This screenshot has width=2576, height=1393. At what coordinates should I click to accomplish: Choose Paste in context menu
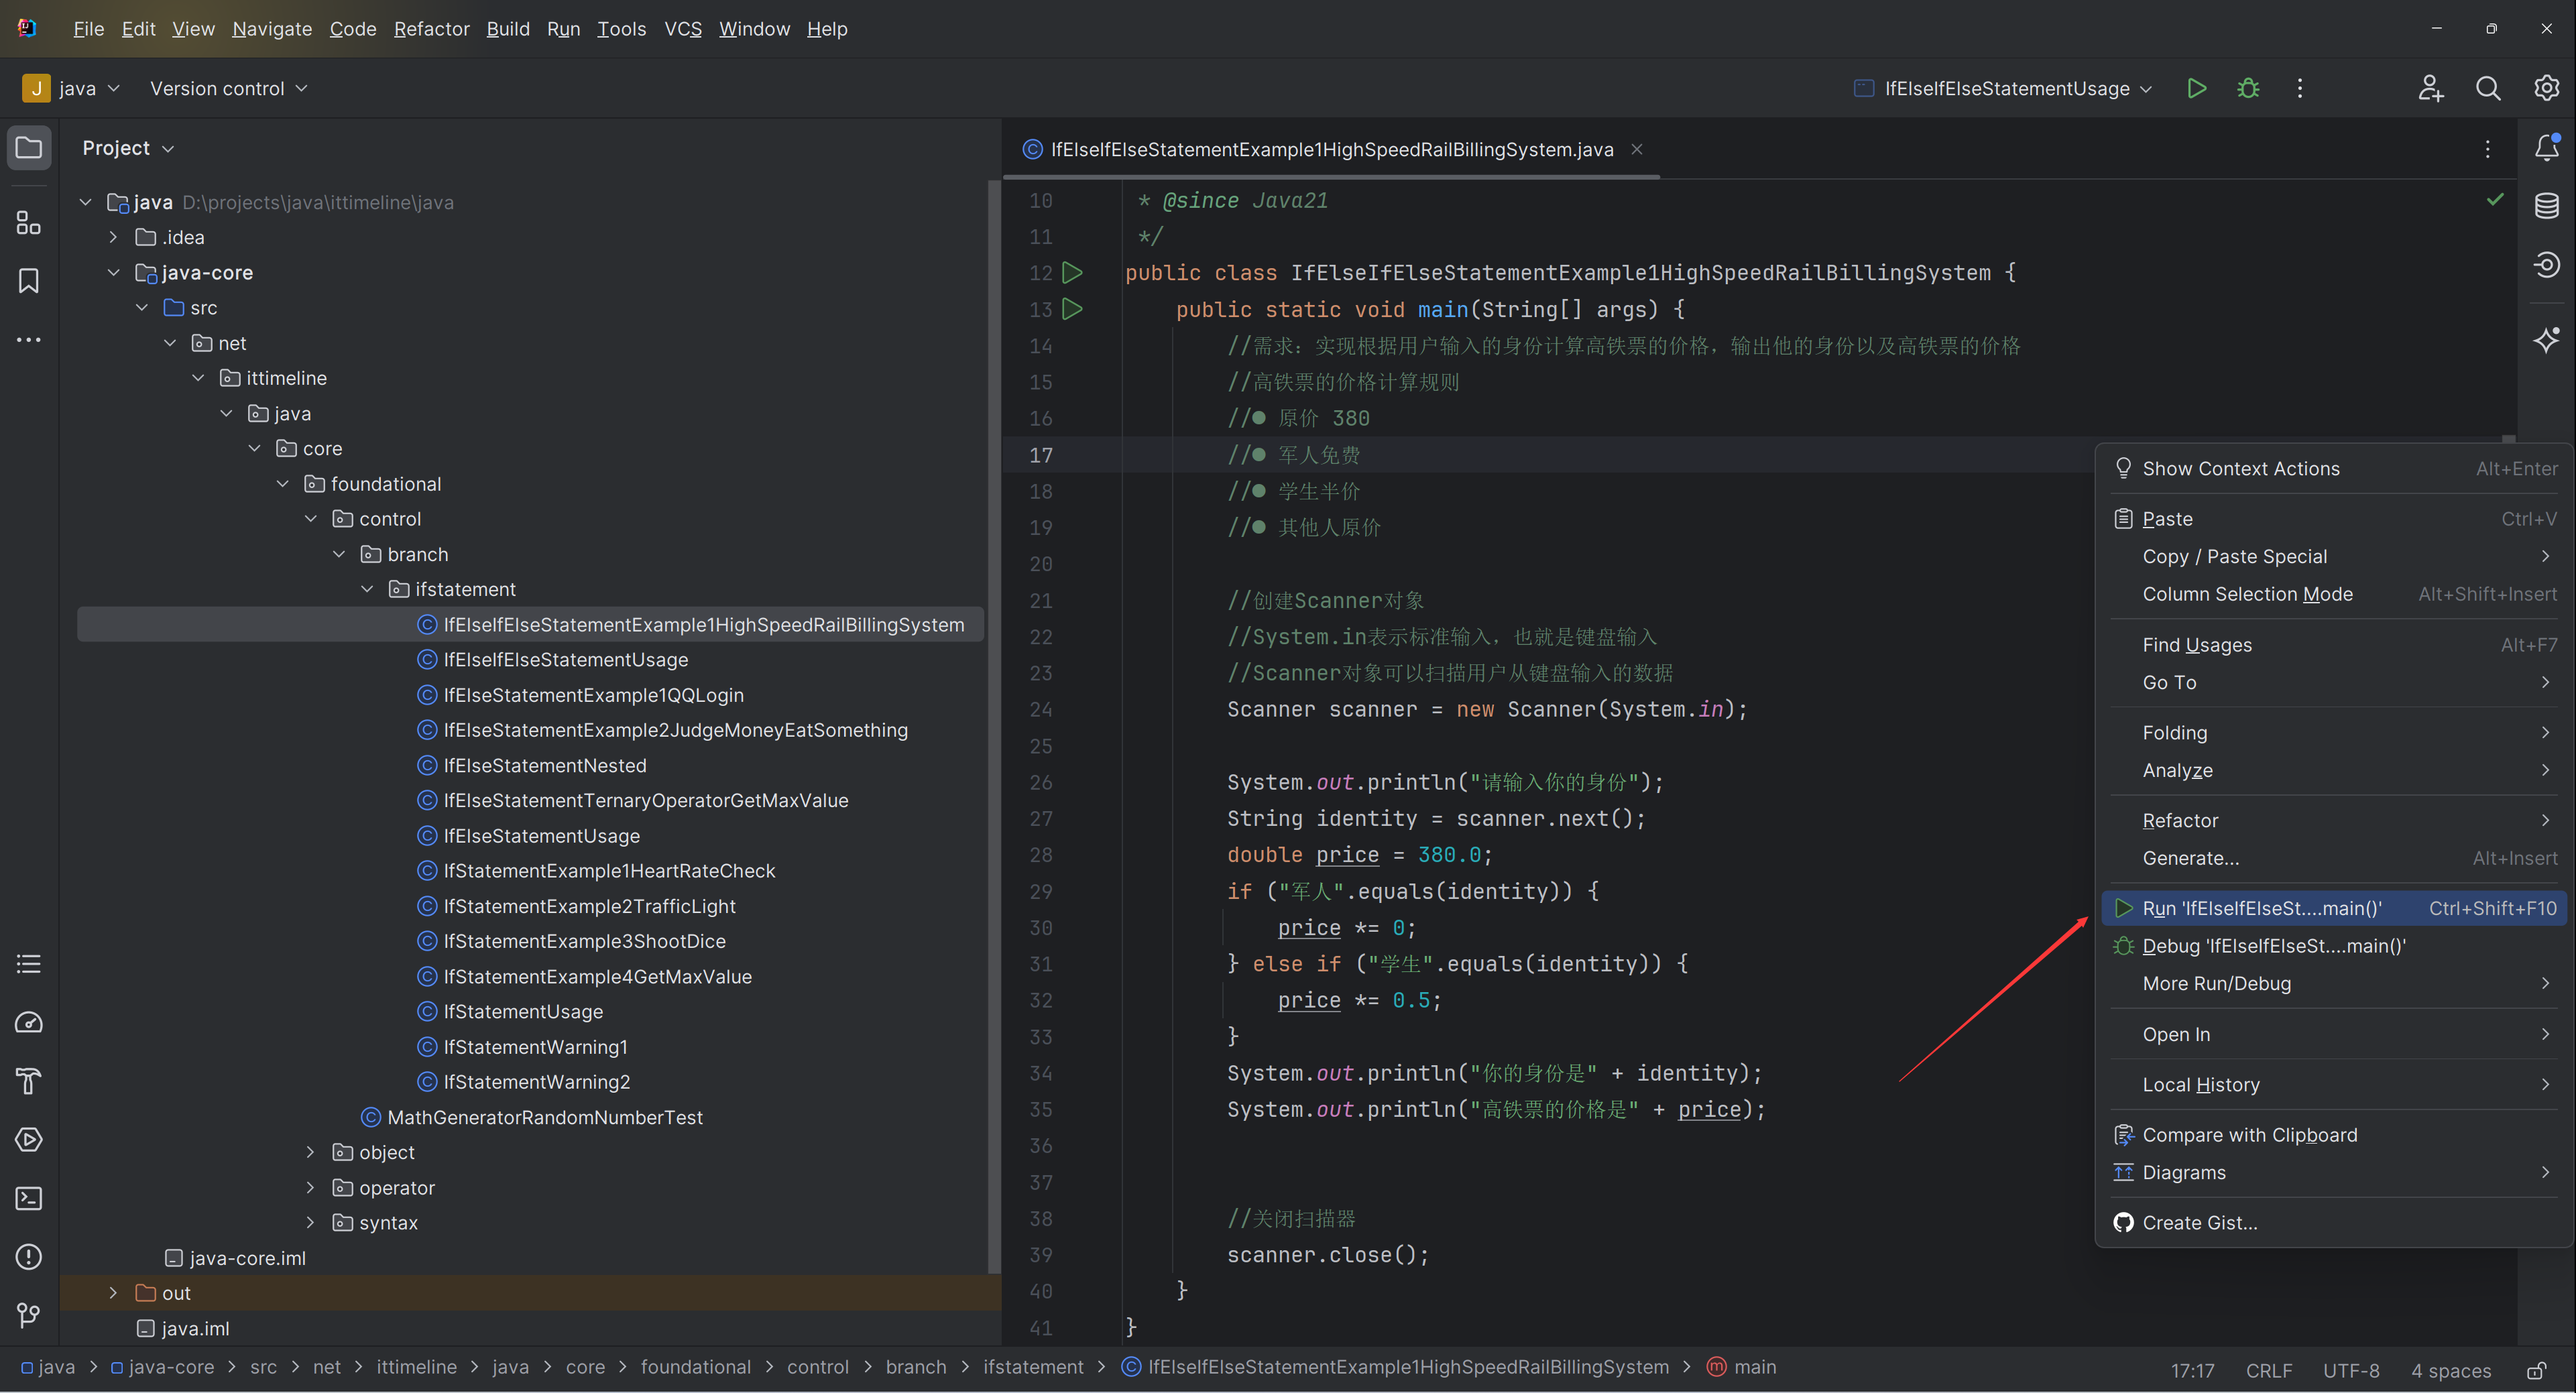(x=2333, y=519)
